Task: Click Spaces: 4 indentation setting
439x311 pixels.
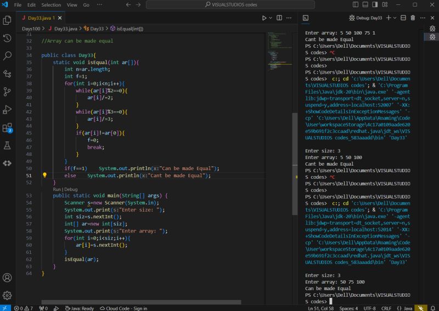Action: [x=348, y=308]
